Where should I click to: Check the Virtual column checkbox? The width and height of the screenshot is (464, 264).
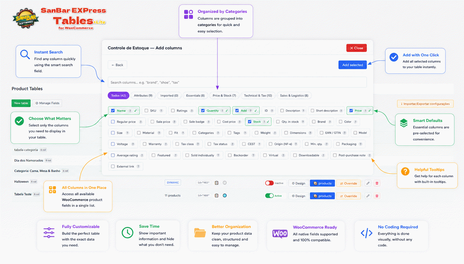click(x=265, y=155)
